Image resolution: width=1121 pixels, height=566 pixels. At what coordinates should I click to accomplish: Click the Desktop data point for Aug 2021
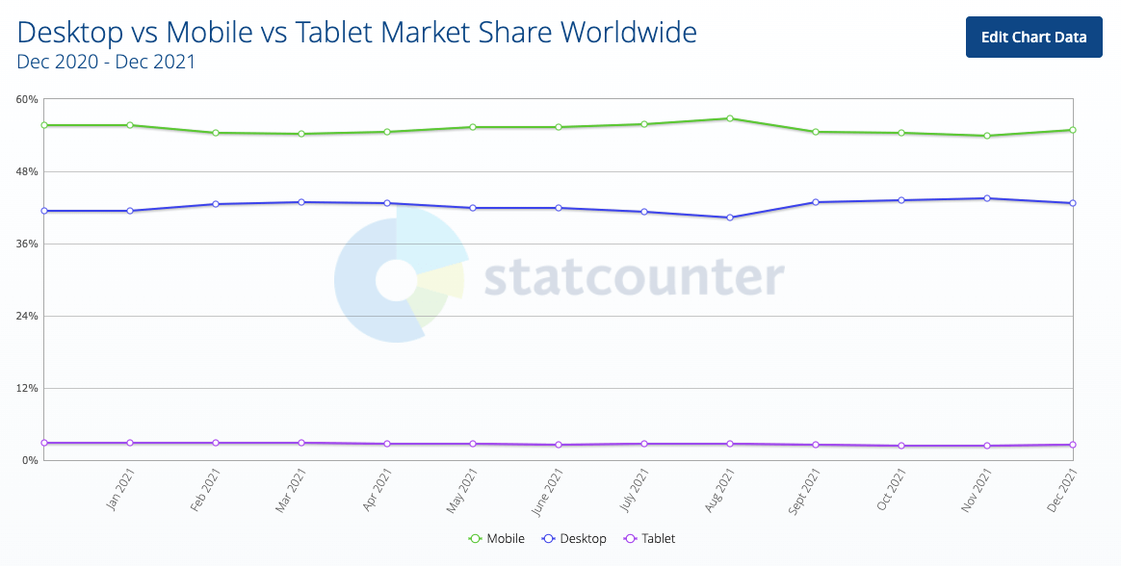[x=730, y=218]
